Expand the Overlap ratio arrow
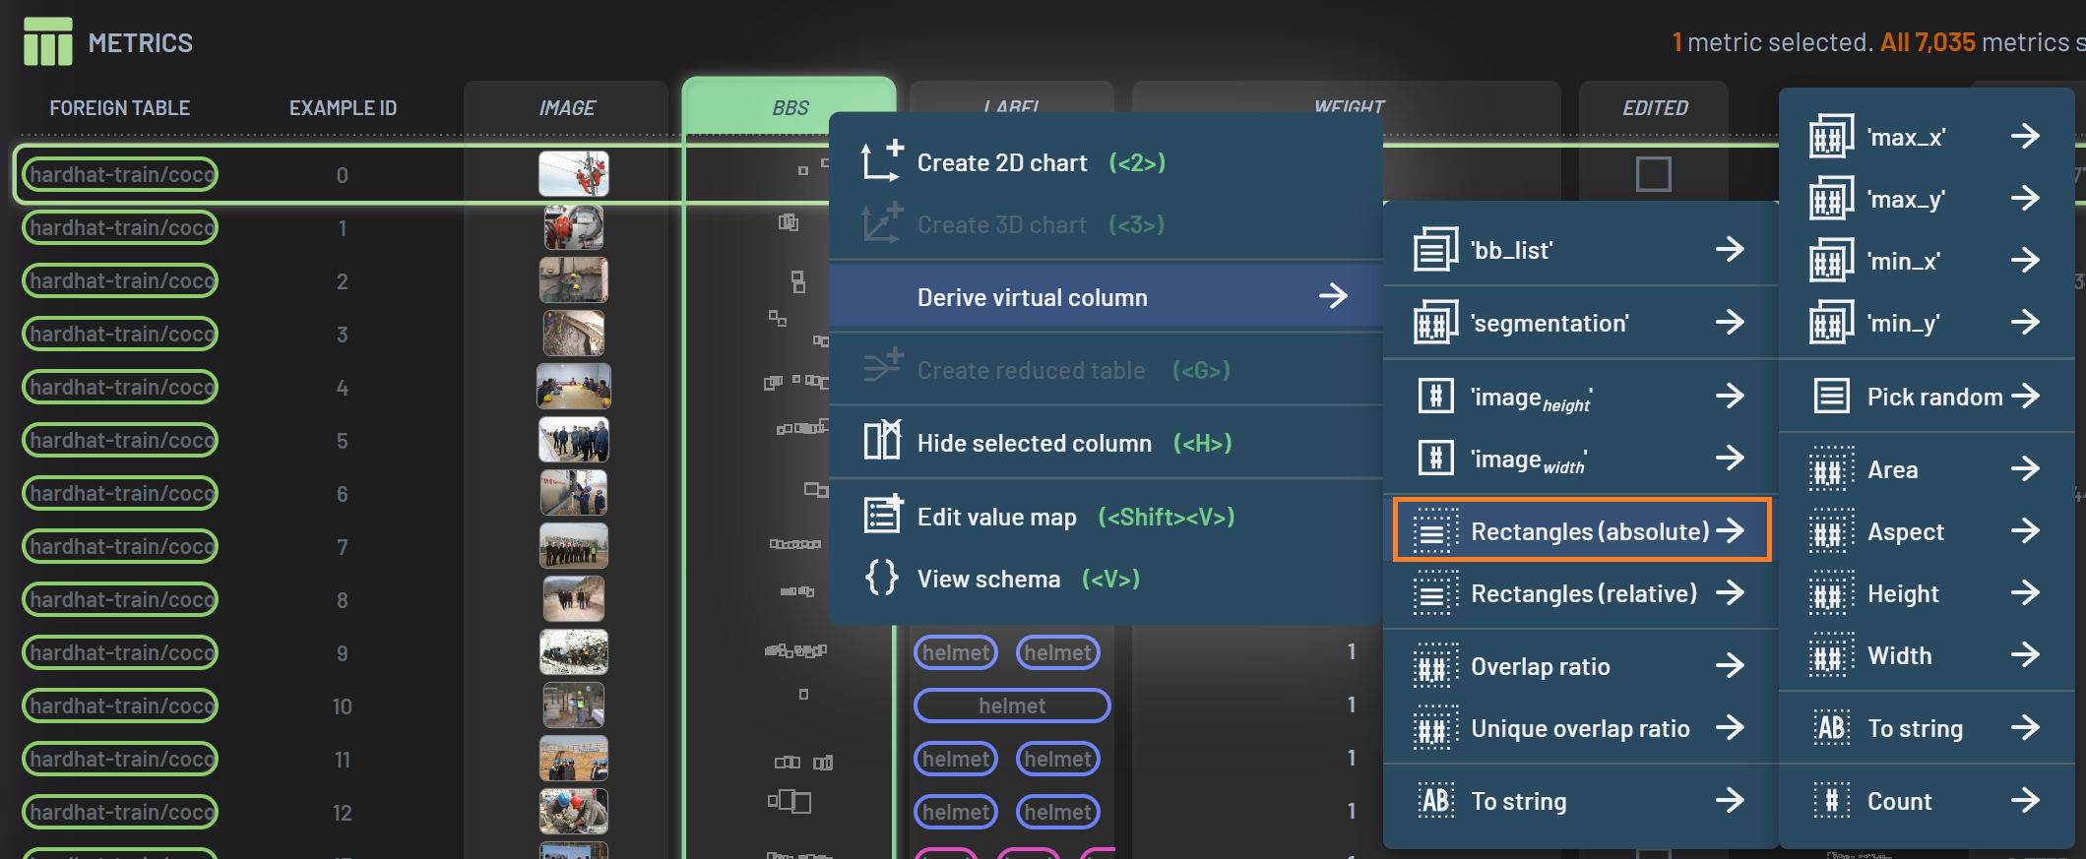 1730,666
